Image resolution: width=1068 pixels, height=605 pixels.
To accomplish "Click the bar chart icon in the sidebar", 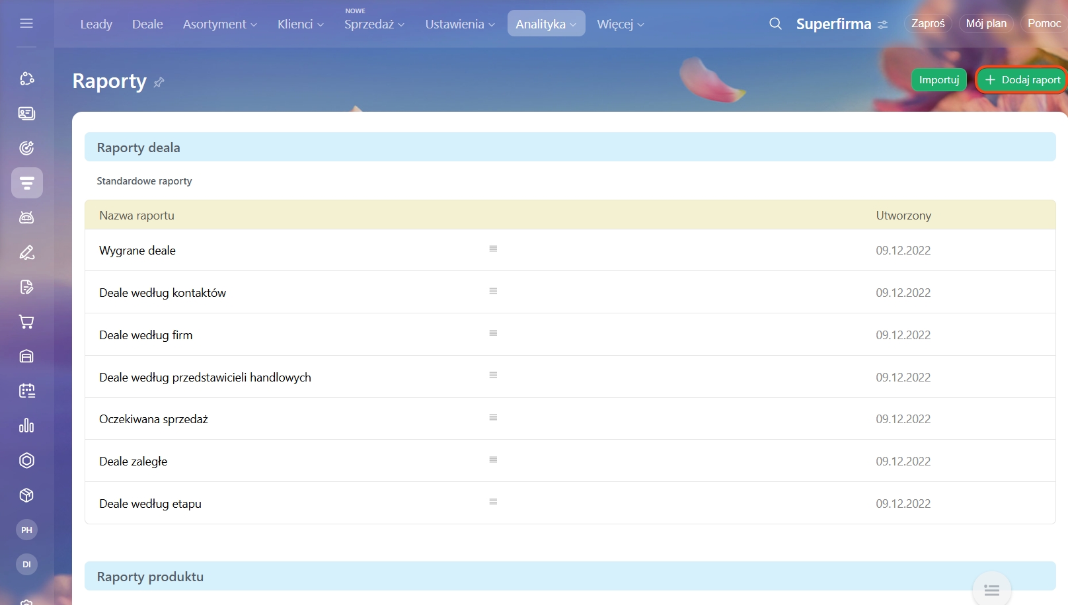I will pyautogui.click(x=26, y=426).
